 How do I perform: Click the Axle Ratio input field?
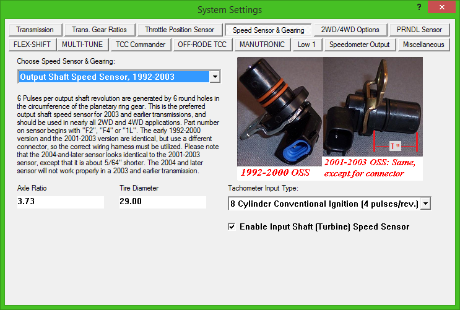click(x=60, y=202)
